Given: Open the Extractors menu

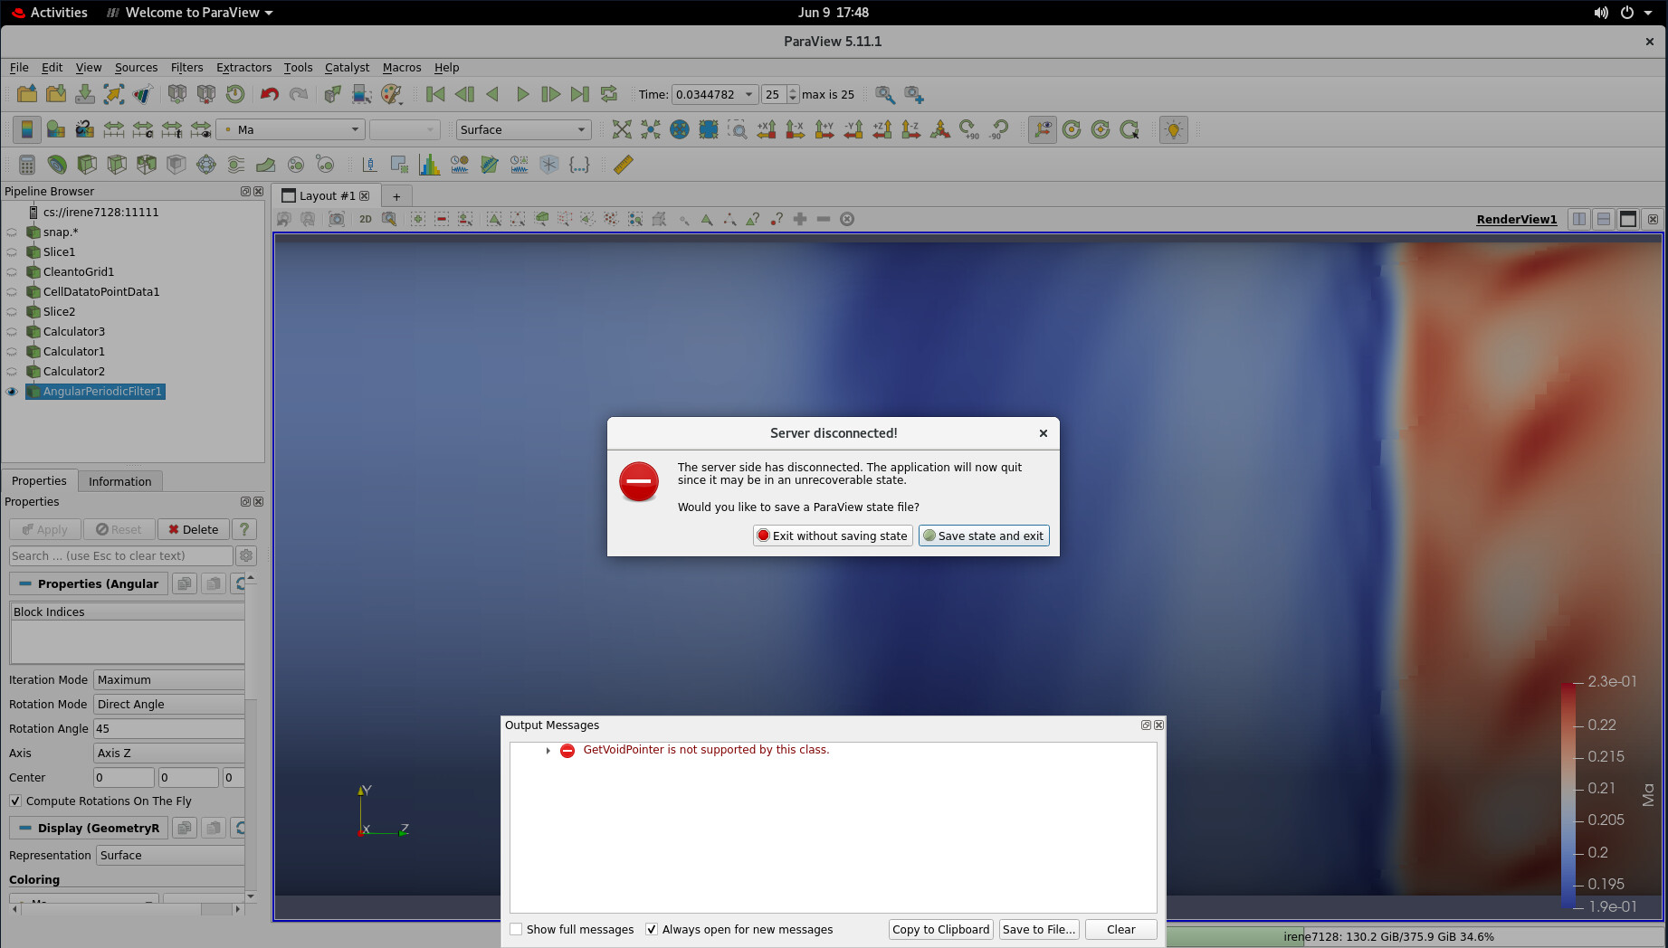Looking at the screenshot, I should [x=243, y=68].
